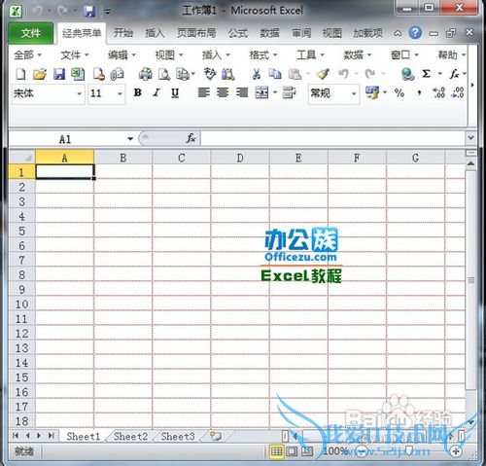Image resolution: width=486 pixels, height=466 pixels.
Task: Toggle Underline formatting
Action: [175, 93]
